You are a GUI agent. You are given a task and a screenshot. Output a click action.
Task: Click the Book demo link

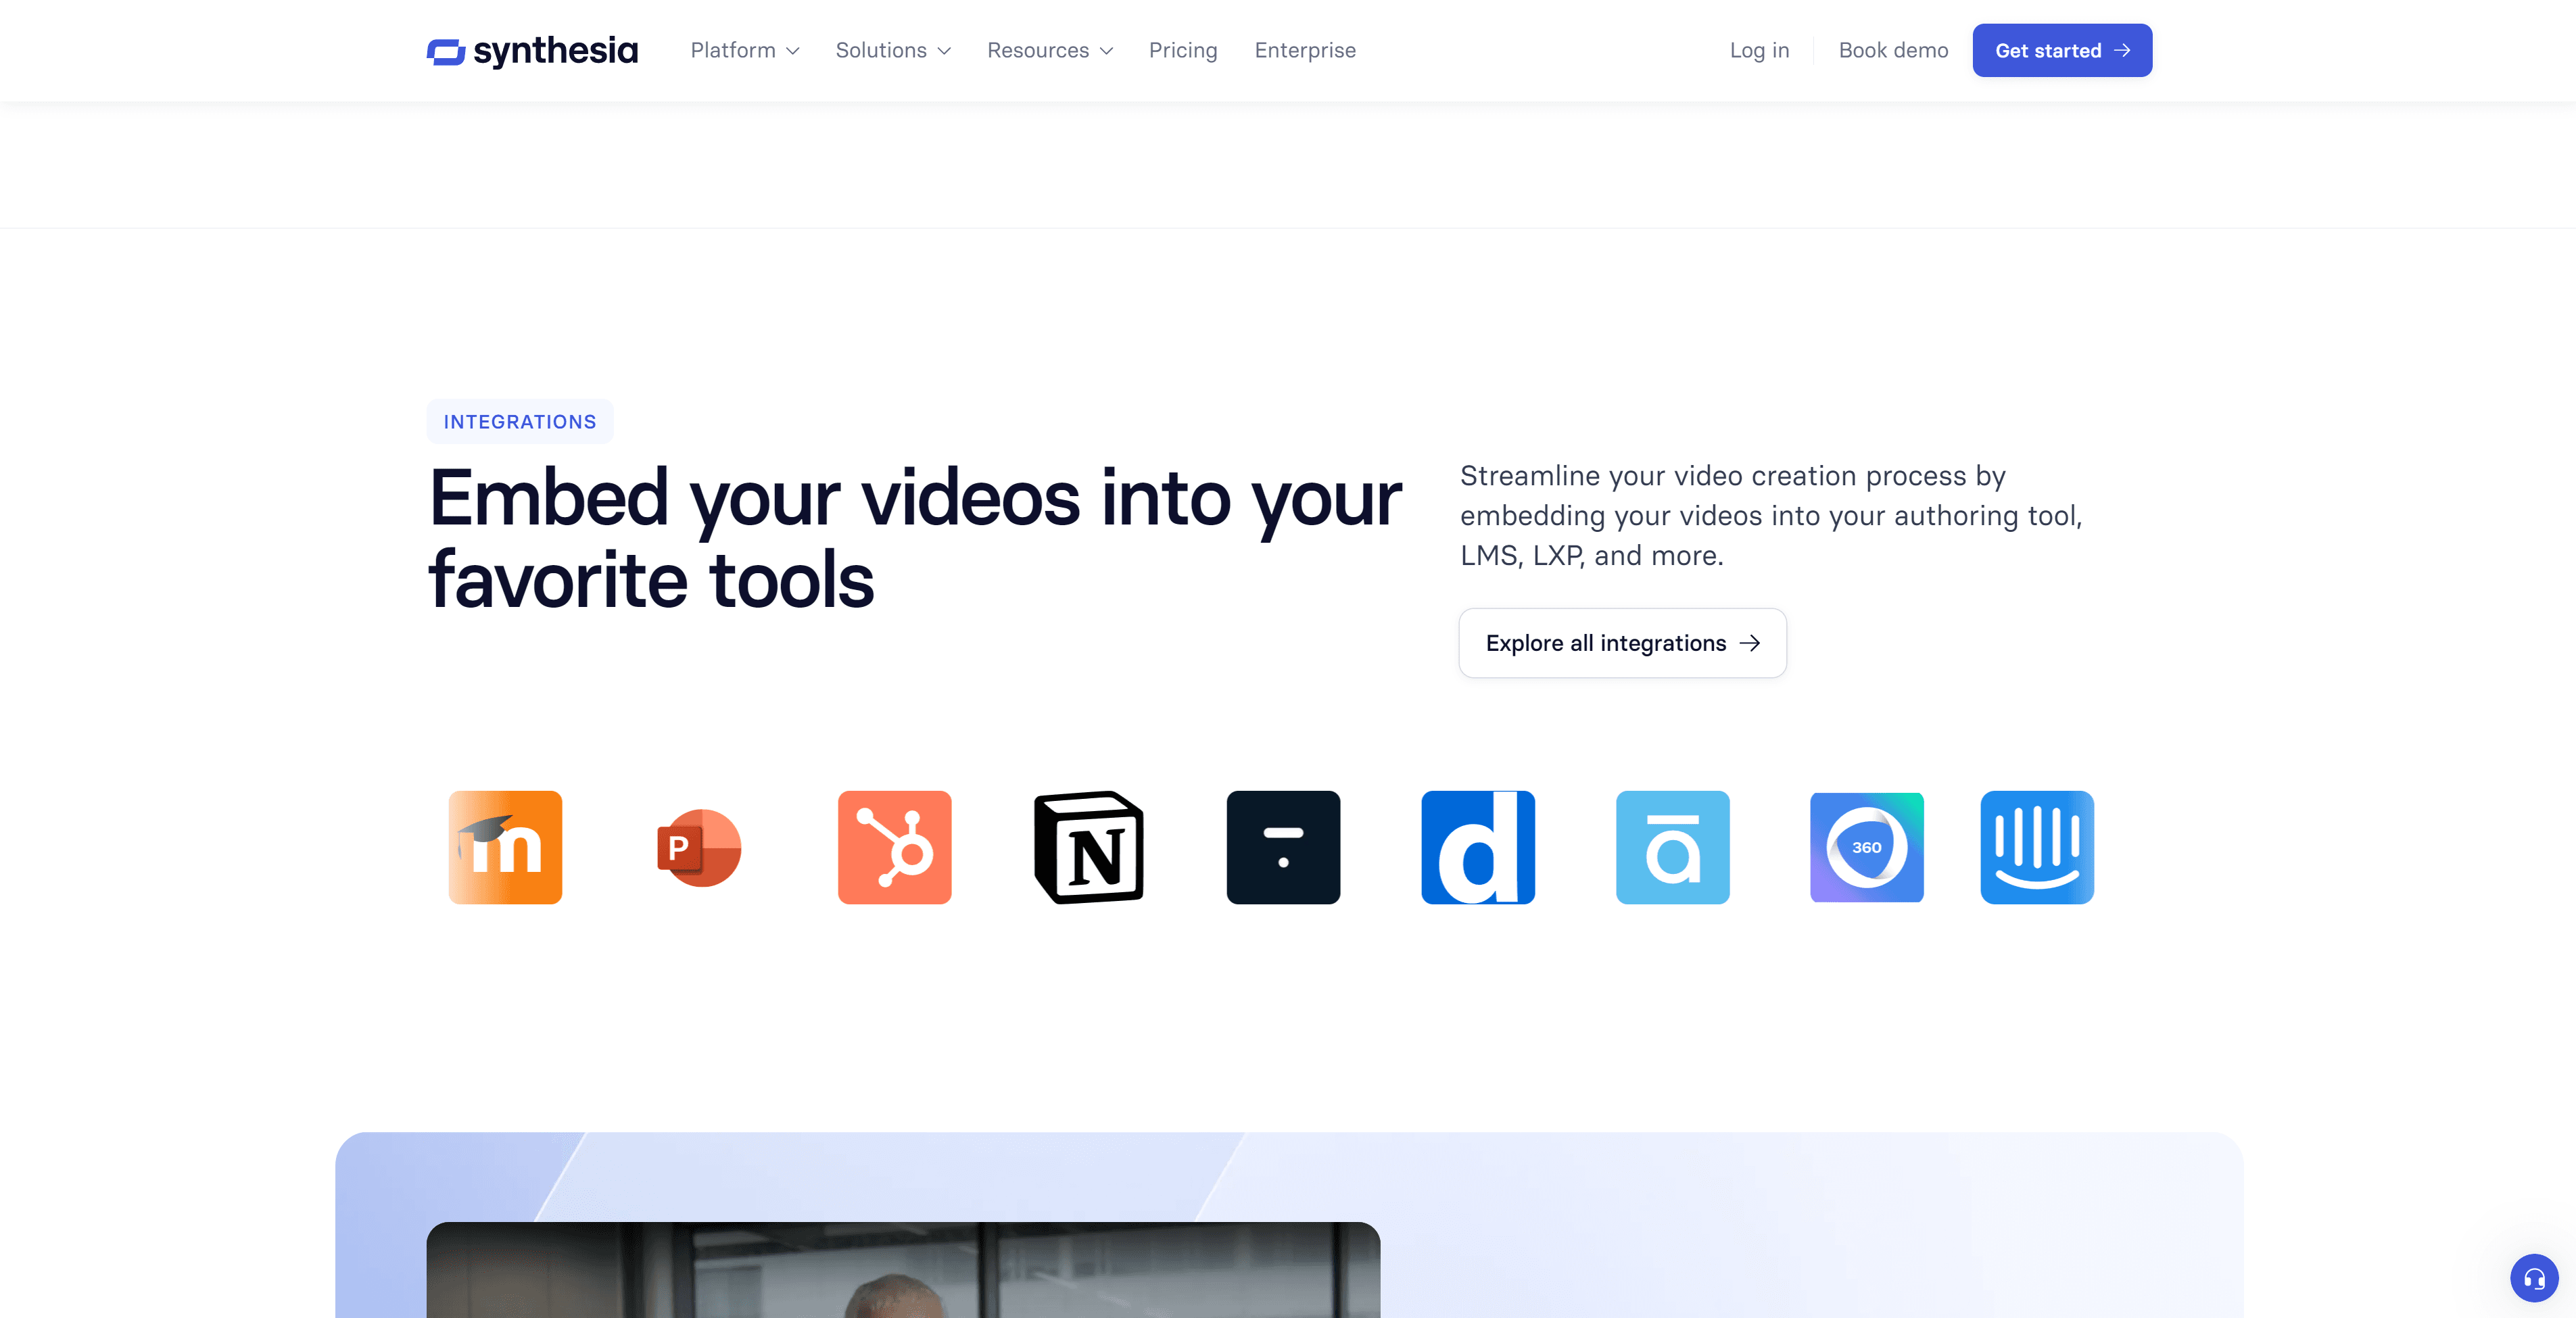[1892, 50]
